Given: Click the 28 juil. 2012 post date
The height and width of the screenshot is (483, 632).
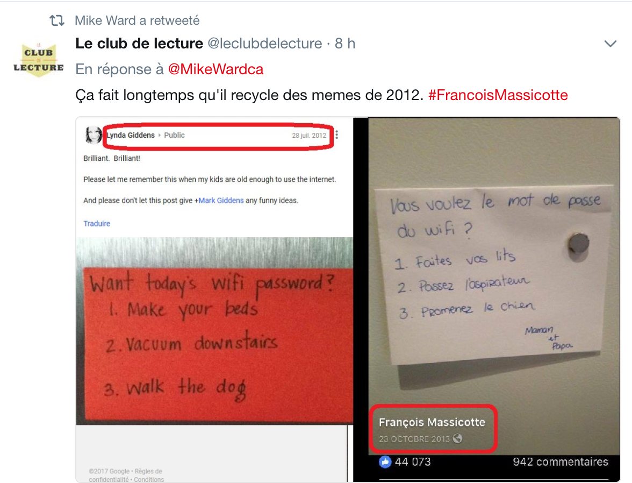Looking at the screenshot, I should pyautogui.click(x=309, y=136).
